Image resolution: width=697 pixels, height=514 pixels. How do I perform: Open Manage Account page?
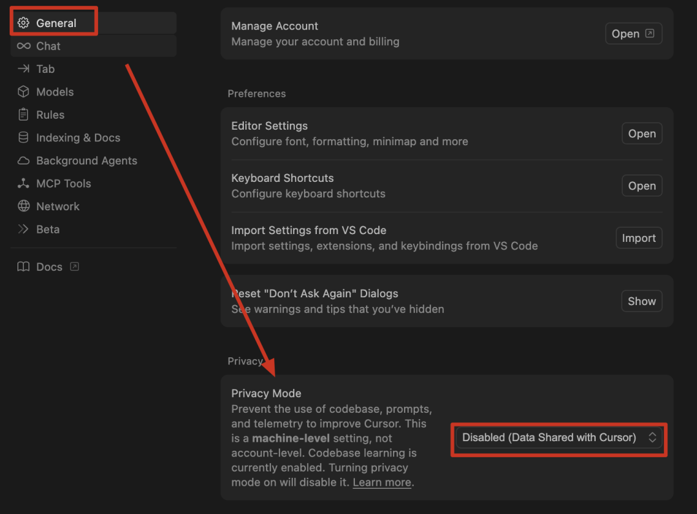point(634,34)
